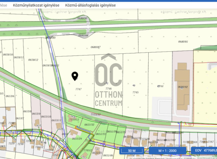Viewport: 217px width, 159px height.
Task: Select parcel label 0653/10
Action: 46,117
